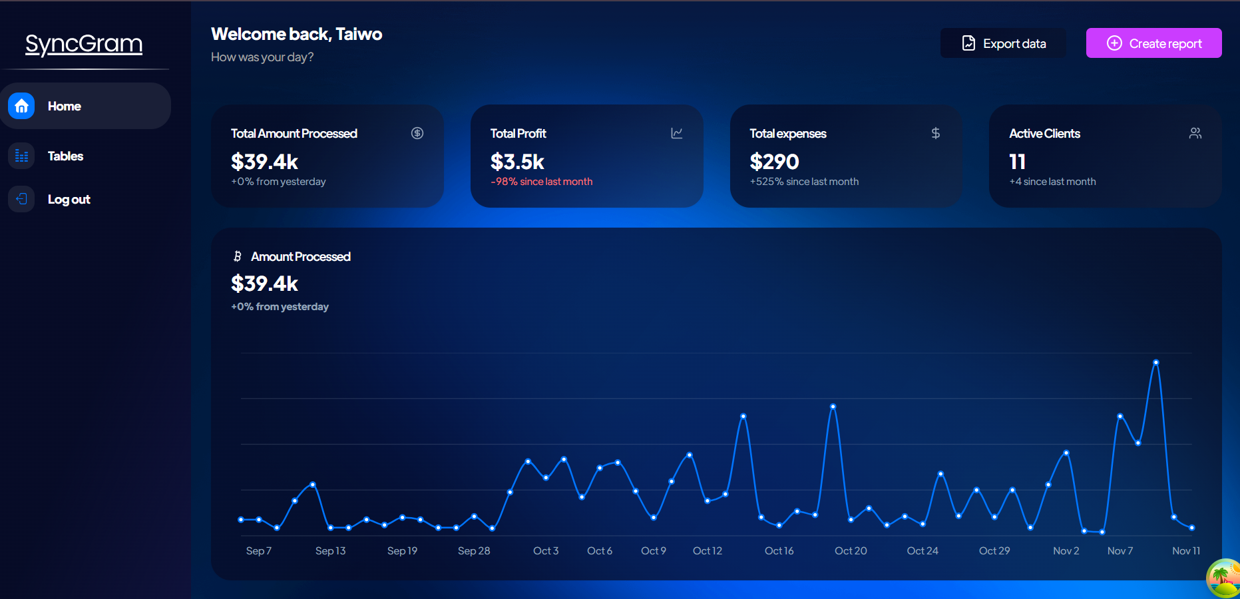Click the Log out door icon
Viewport: 1240px width, 599px height.
(21, 199)
